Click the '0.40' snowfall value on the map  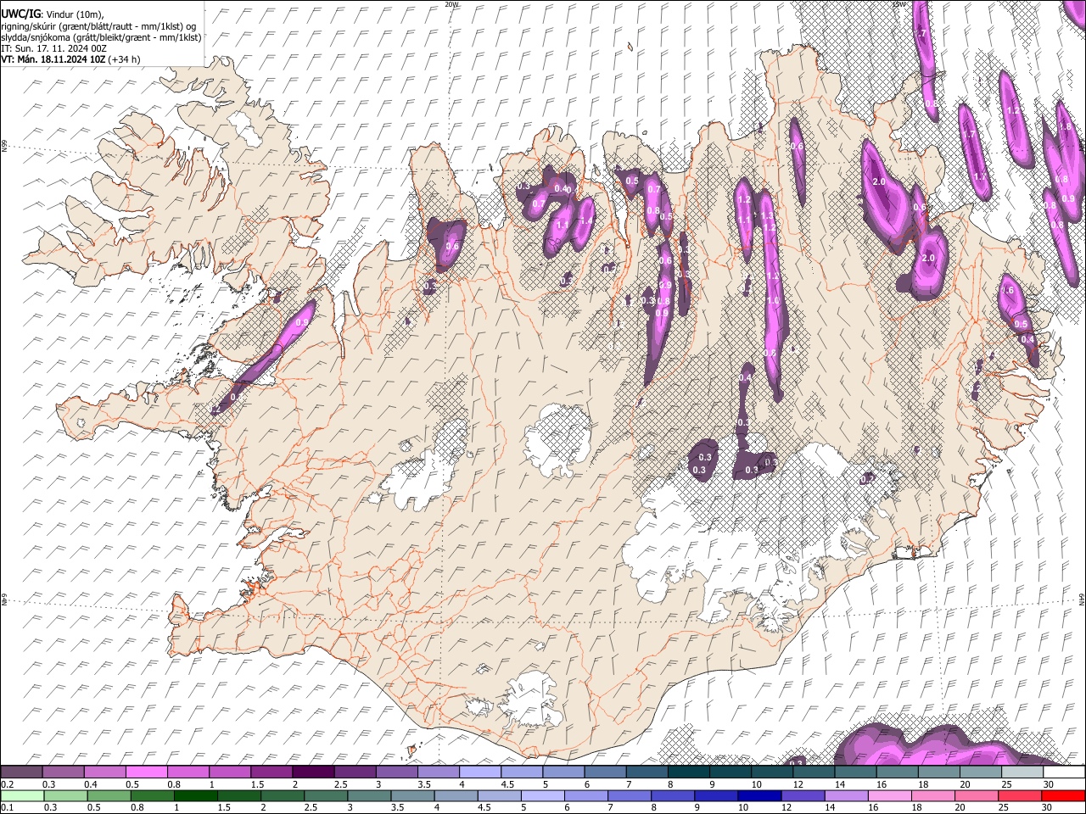pyautogui.click(x=563, y=188)
